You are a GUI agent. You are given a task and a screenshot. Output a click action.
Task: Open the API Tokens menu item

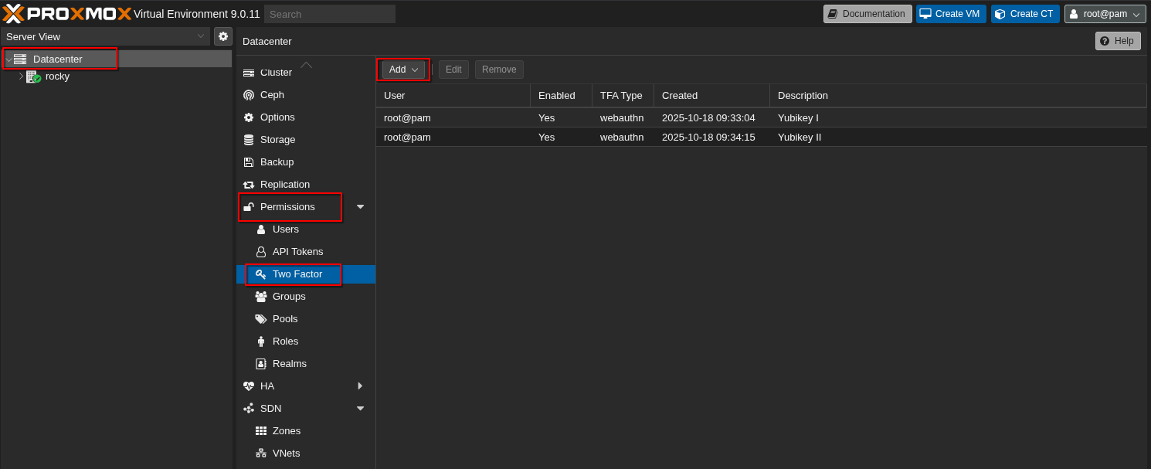[297, 252]
